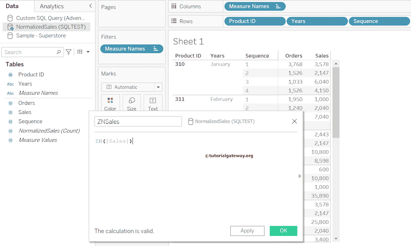Click the # icon next to Orders field

click(x=11, y=103)
